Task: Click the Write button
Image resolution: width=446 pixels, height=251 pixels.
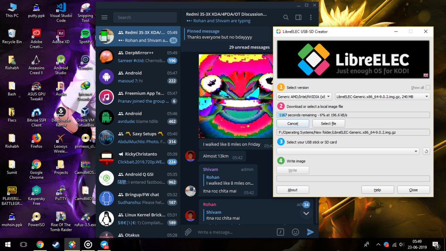Action: tap(293, 170)
